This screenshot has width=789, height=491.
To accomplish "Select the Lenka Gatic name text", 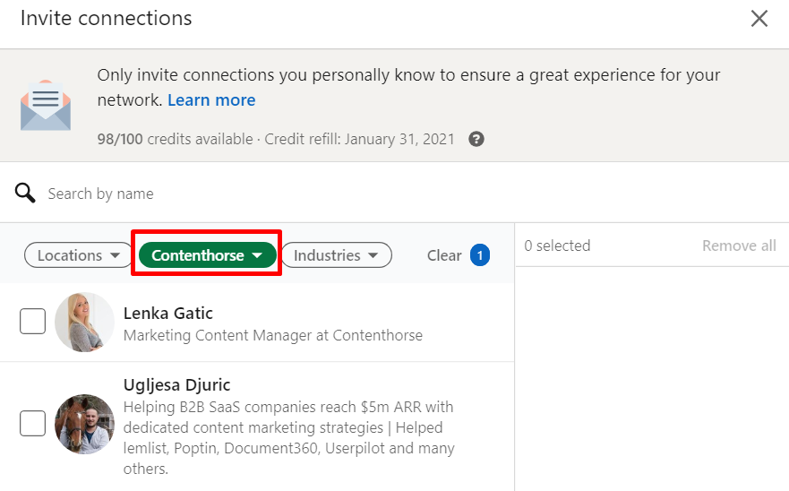I will tap(167, 314).
